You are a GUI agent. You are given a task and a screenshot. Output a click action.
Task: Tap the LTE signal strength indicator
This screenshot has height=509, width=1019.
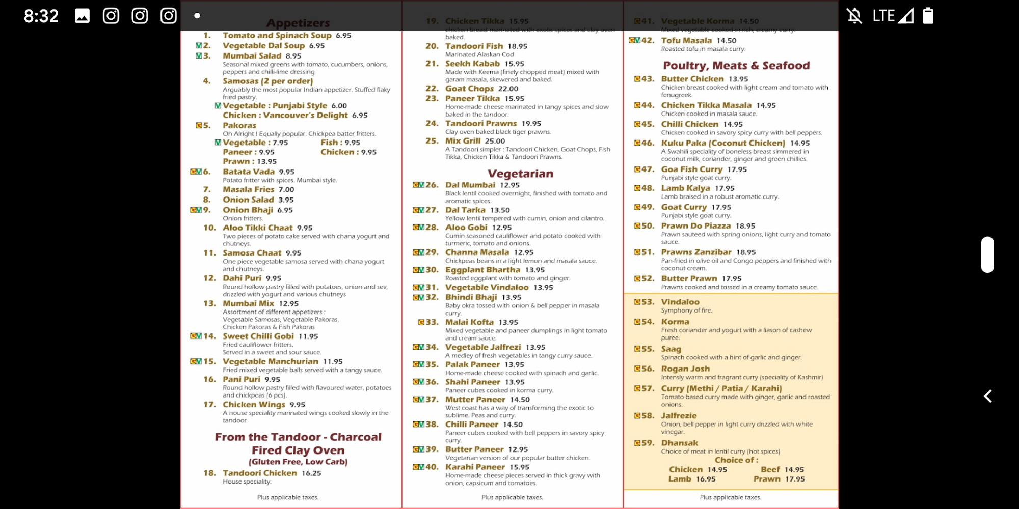(x=893, y=16)
